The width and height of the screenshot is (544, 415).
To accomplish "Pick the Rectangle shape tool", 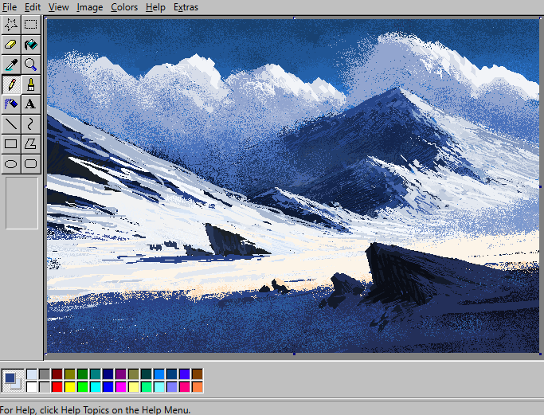I will 11,143.
